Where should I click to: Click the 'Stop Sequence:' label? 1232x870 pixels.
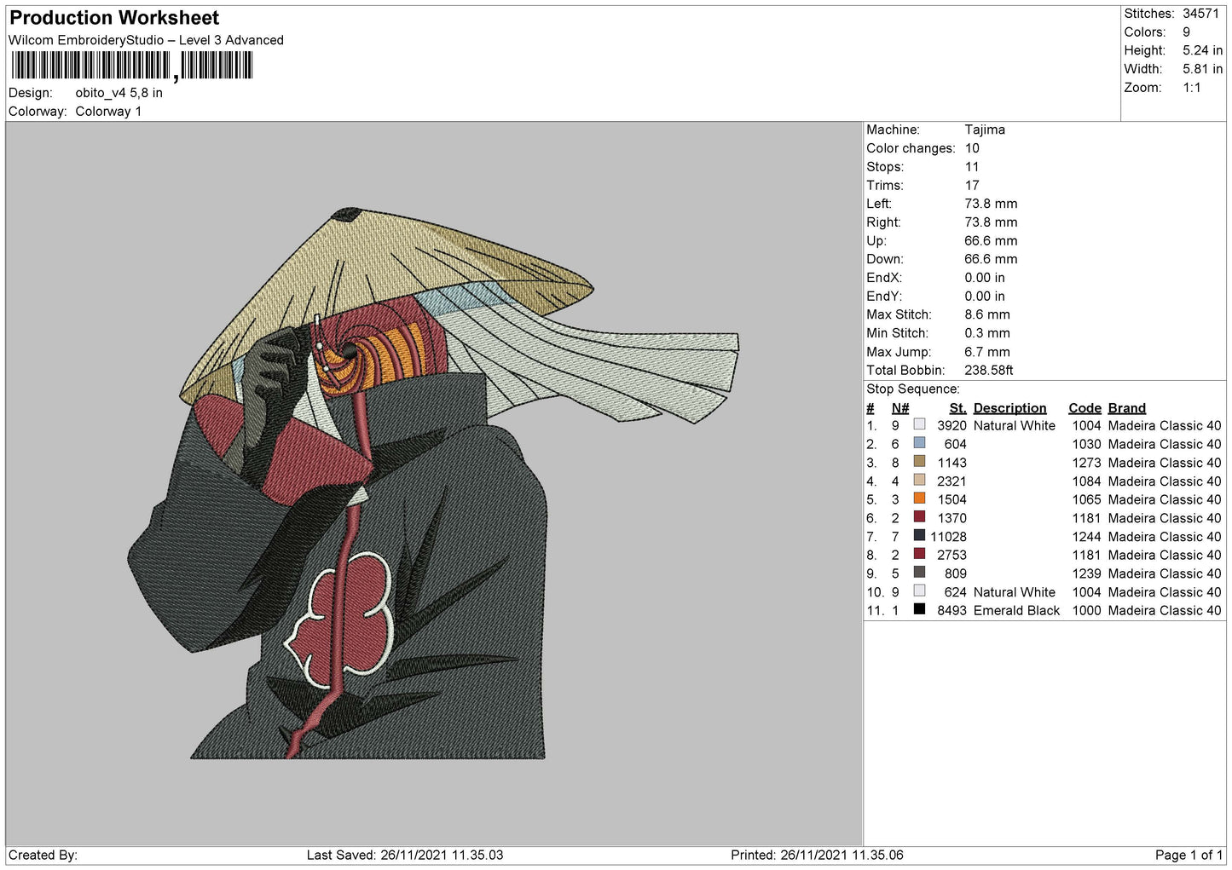point(913,389)
